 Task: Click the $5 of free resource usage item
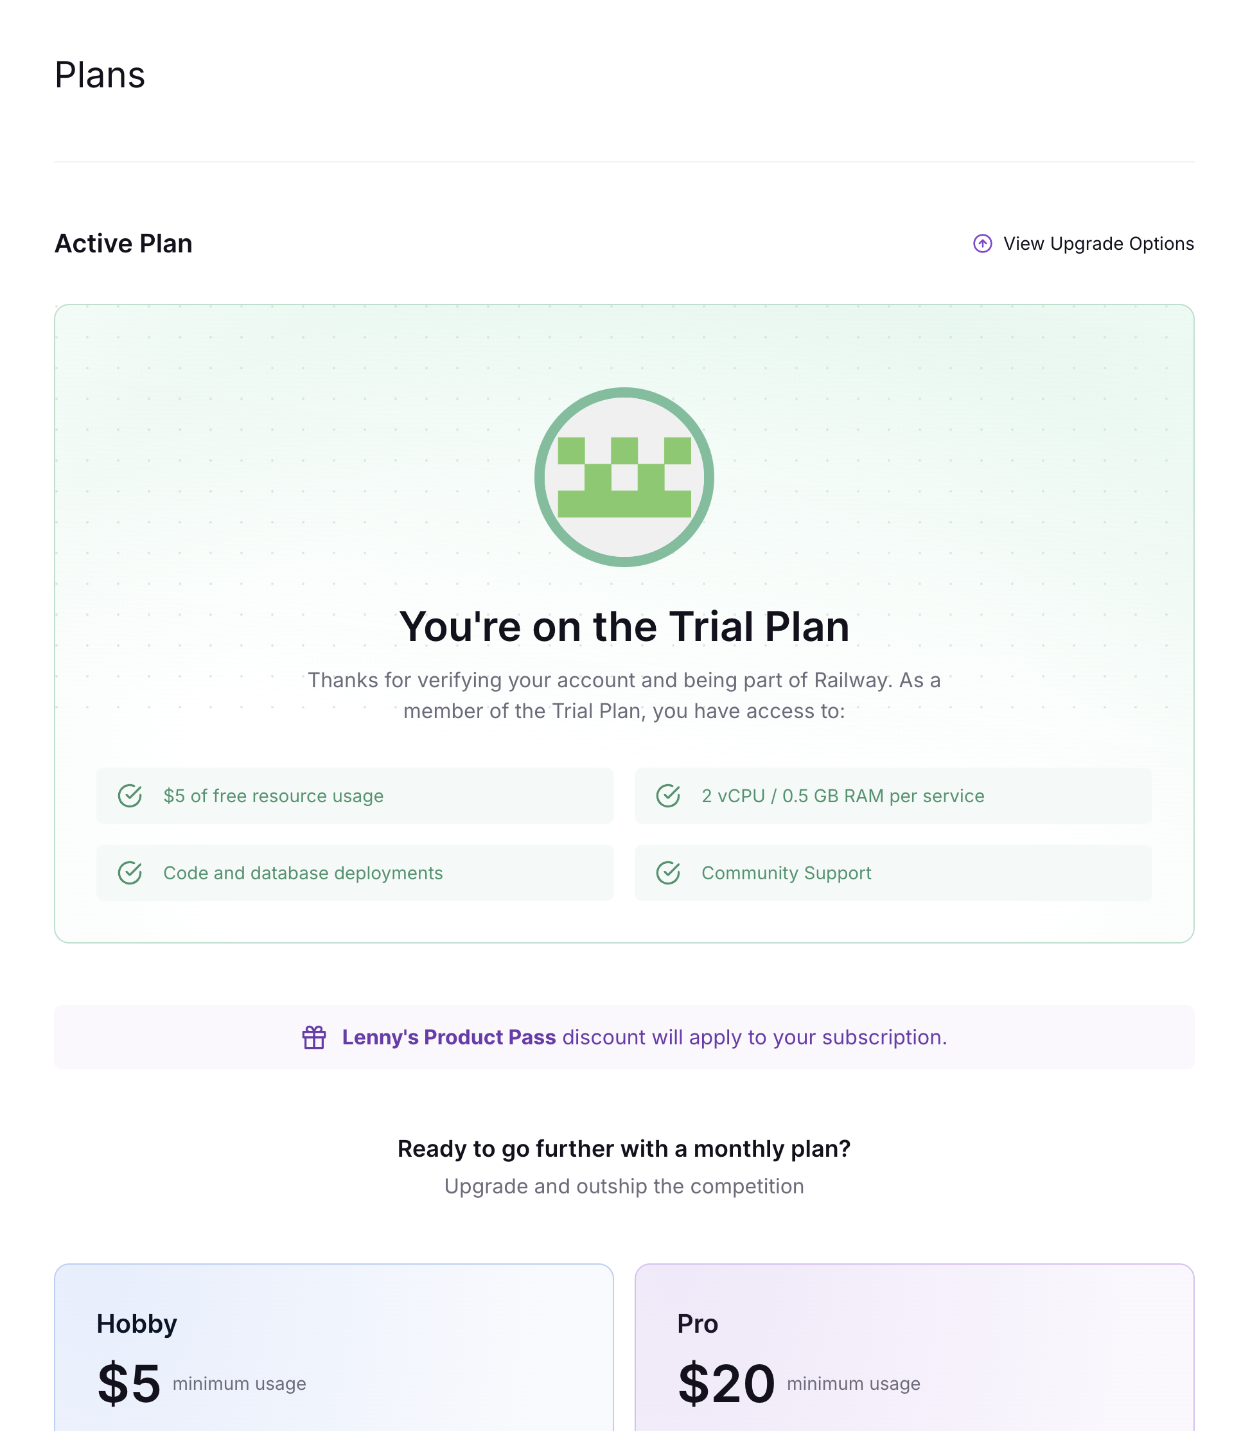click(x=353, y=795)
